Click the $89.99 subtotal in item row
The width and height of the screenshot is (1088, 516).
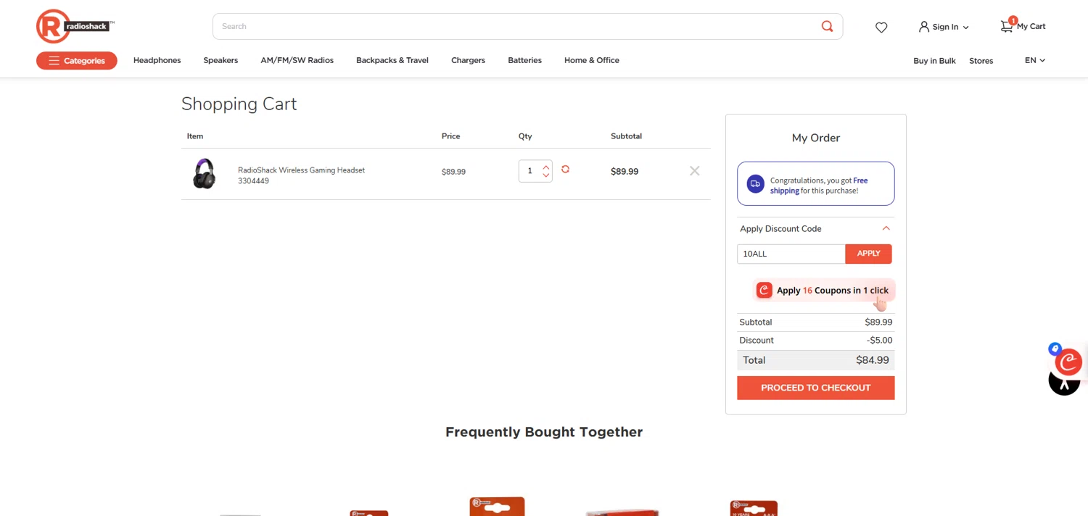click(x=625, y=172)
